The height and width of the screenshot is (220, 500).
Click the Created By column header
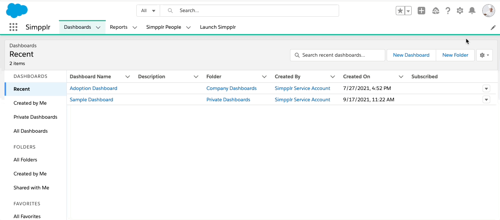[x=287, y=77]
